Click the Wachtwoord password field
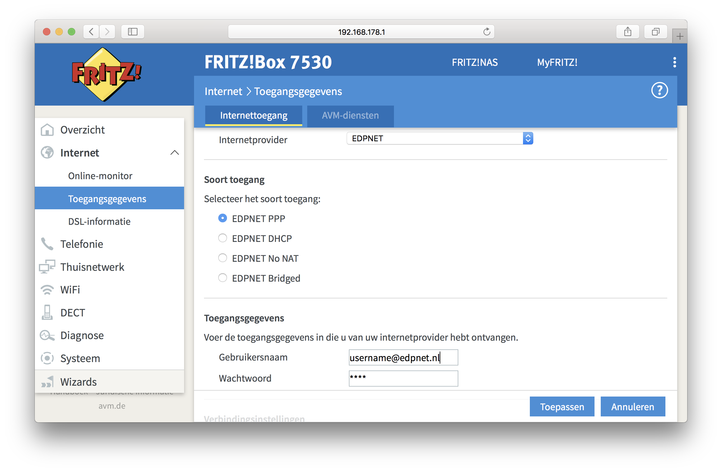The image size is (722, 472). (x=403, y=379)
